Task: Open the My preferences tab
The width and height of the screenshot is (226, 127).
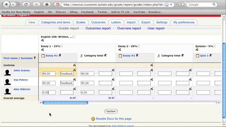Action: [184, 22]
